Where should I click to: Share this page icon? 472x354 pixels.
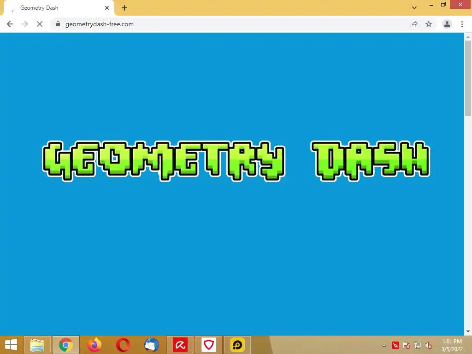(414, 24)
